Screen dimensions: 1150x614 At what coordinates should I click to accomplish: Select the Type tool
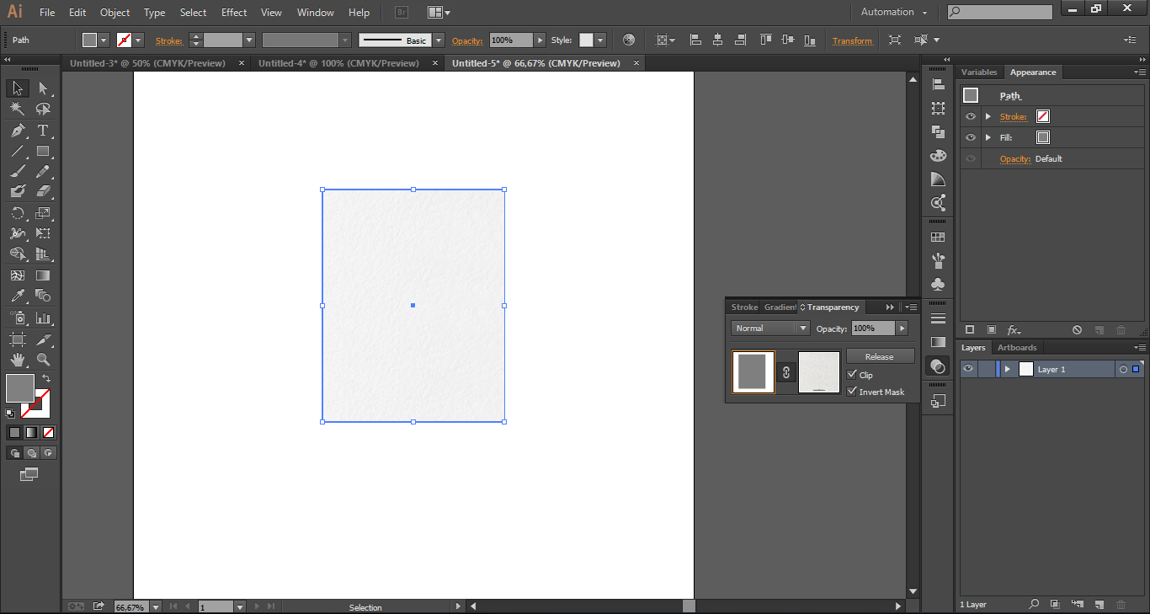43,131
